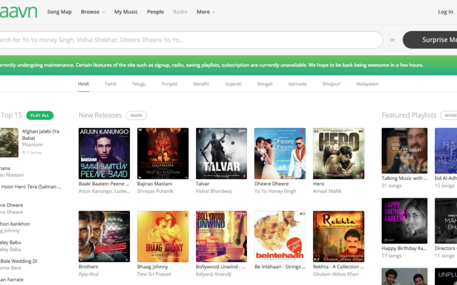Click More next to New Releases
457x285 pixels.
click(137, 115)
